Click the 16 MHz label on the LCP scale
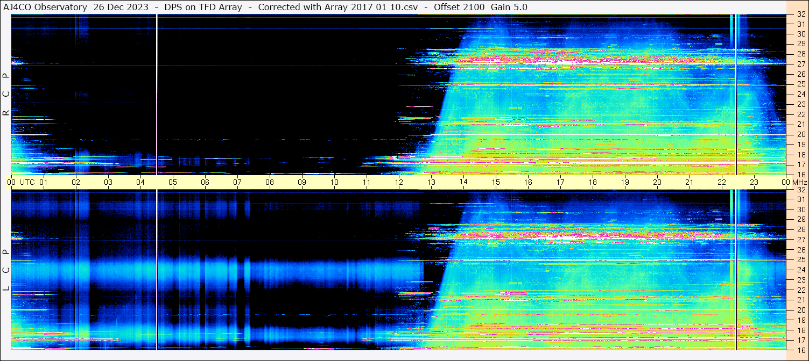This screenshot has width=809, height=361. 800,350
